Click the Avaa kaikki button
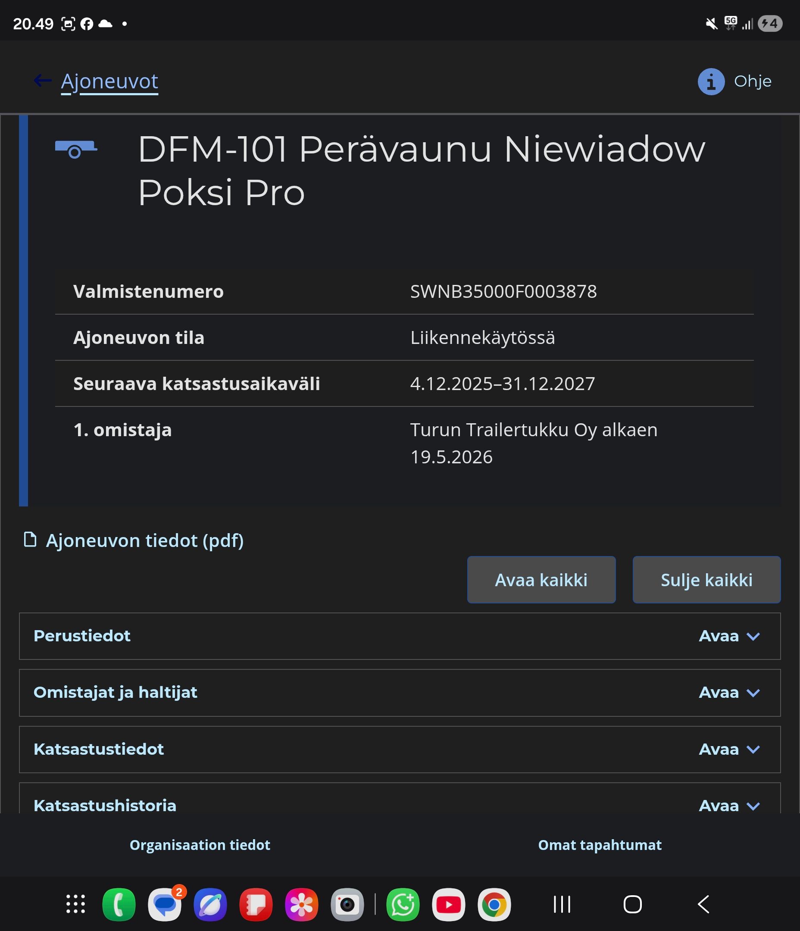 click(x=541, y=580)
